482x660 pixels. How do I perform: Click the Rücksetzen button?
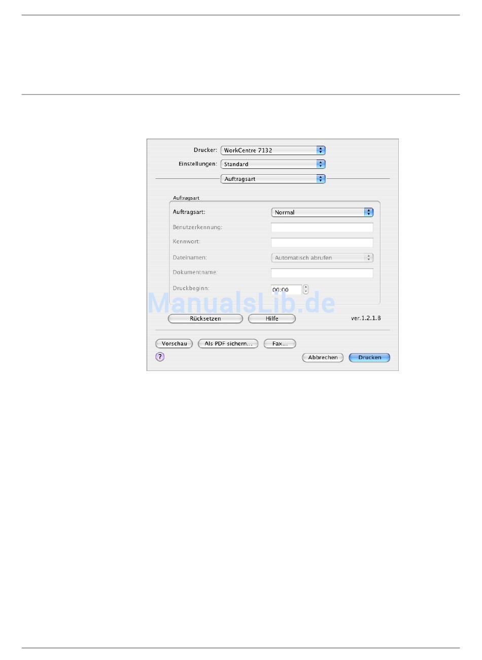pos(205,319)
